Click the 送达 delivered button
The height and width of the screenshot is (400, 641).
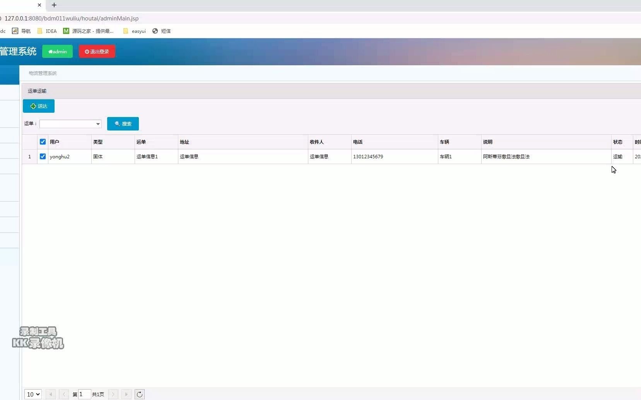pyautogui.click(x=39, y=106)
